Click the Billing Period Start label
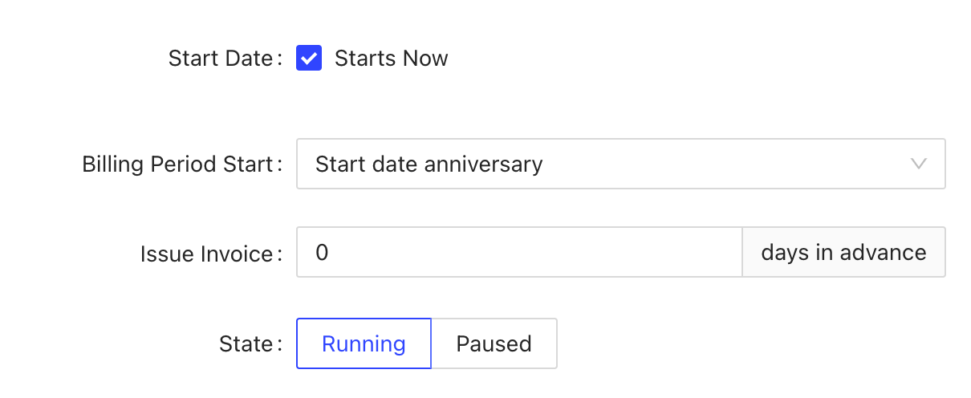 click(177, 164)
